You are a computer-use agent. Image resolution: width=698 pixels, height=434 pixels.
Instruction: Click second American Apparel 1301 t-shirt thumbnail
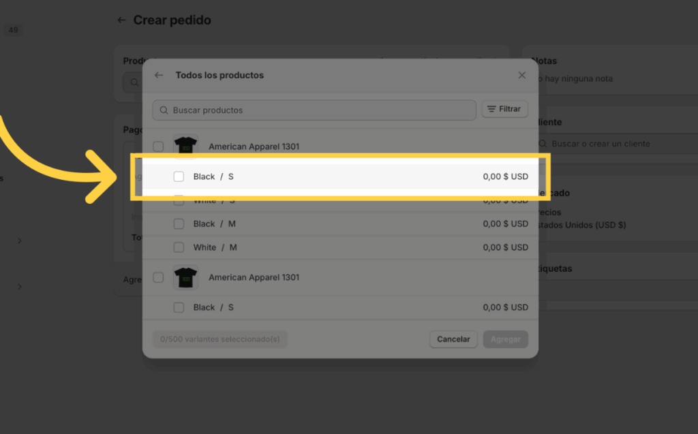185,277
